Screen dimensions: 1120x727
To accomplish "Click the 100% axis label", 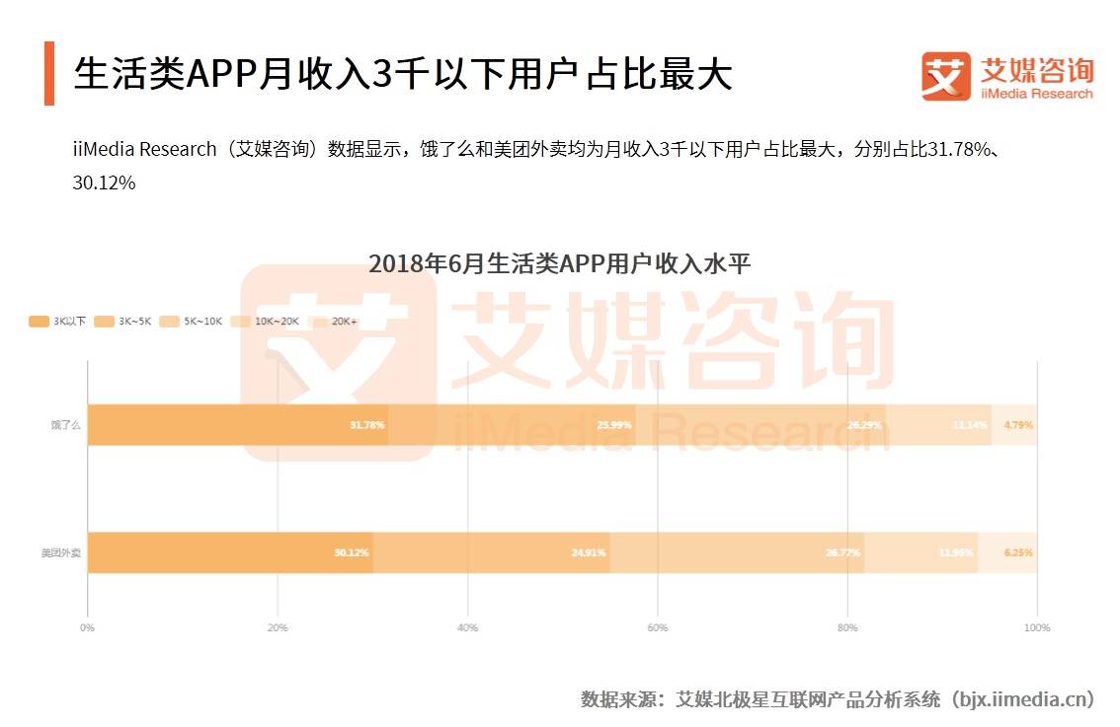I will [x=1037, y=625].
